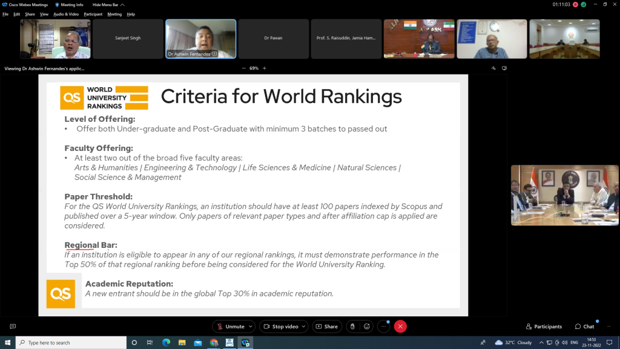Open the more options ellipsis button
The height and width of the screenshot is (349, 620).
click(383, 327)
